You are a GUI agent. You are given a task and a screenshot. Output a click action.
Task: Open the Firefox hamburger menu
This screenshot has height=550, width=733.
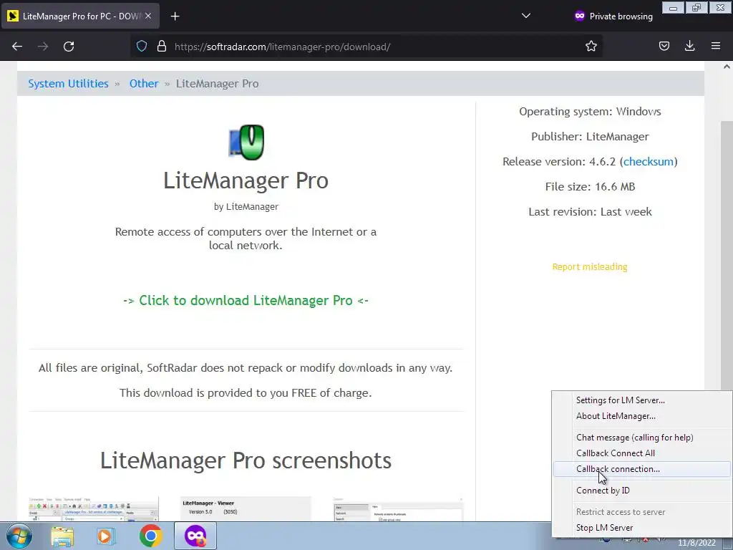pyautogui.click(x=716, y=46)
